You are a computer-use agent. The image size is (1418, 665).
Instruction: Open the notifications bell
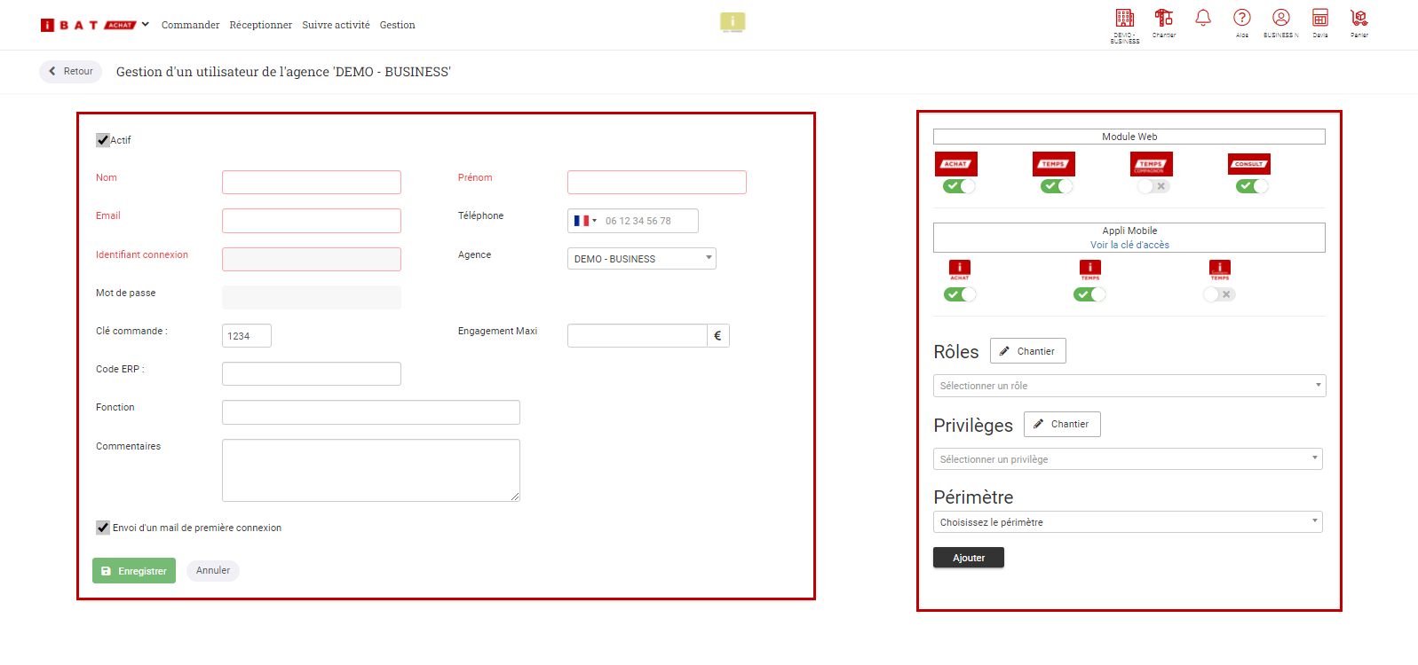pos(1202,18)
